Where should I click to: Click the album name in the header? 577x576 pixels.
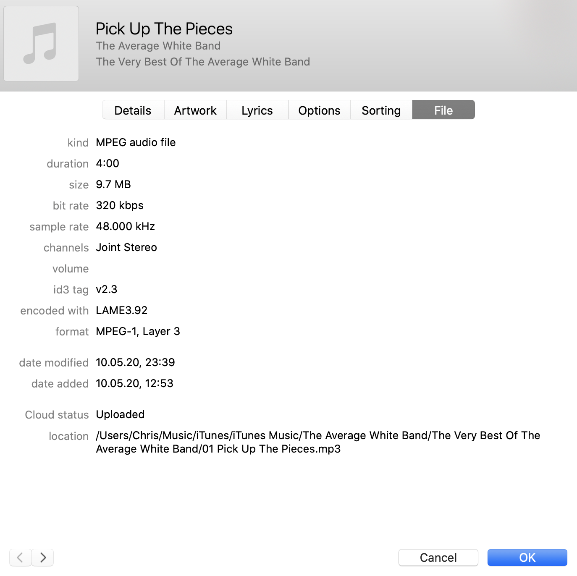[203, 62]
